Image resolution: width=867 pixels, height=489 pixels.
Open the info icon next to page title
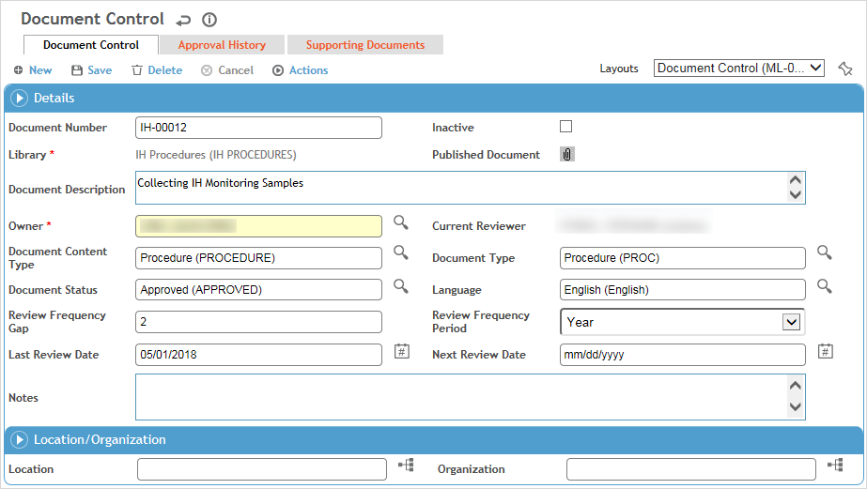pyautogui.click(x=209, y=20)
